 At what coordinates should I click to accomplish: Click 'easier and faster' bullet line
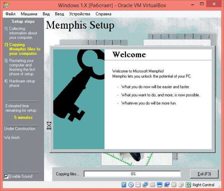[x=155, y=87]
